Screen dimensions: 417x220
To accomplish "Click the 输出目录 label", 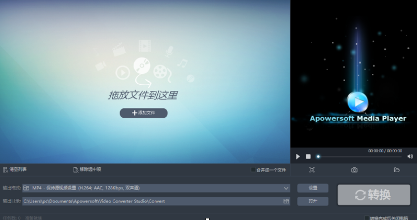I will [x=12, y=201].
